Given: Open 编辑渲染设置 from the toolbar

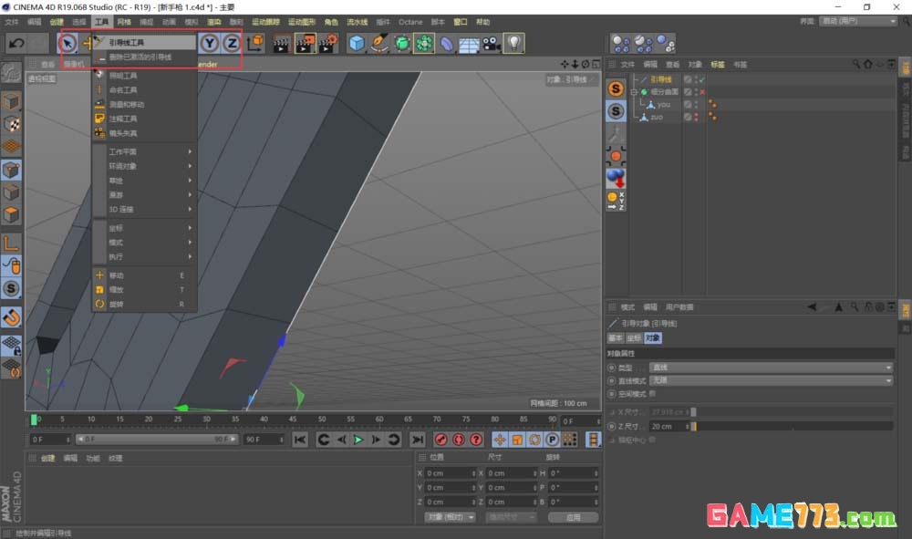Looking at the screenshot, I should click(326, 43).
